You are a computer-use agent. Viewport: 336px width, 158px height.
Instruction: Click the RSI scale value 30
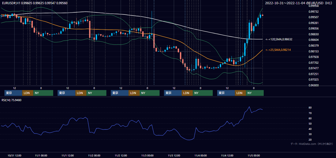(x=310, y=134)
